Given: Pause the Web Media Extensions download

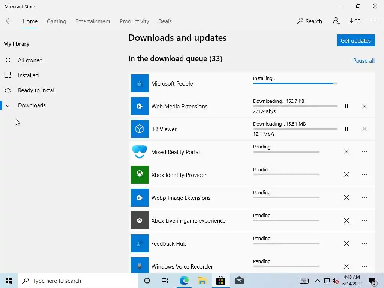Looking at the screenshot, I should (x=346, y=106).
